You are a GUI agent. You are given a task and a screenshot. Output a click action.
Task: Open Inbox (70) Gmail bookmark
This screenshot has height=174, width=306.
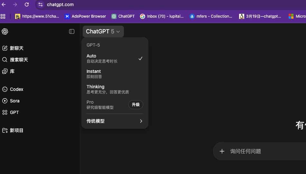click(x=162, y=16)
